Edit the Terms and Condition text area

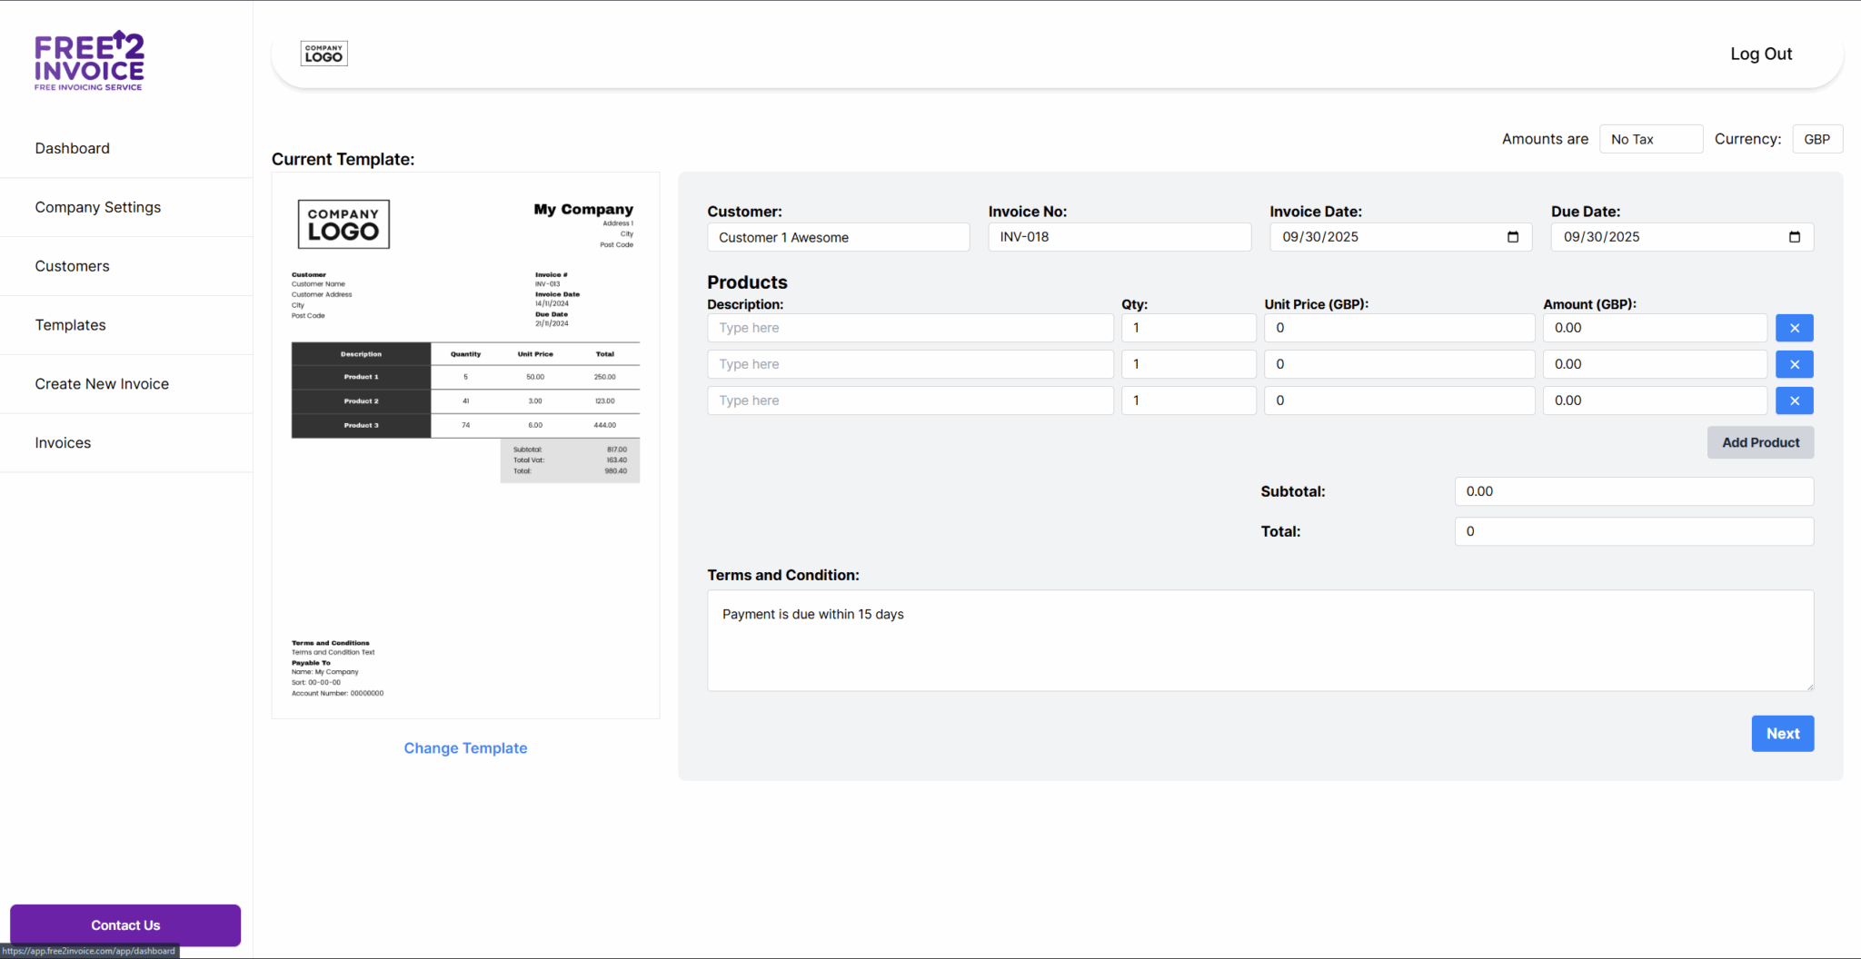[x=1259, y=640]
